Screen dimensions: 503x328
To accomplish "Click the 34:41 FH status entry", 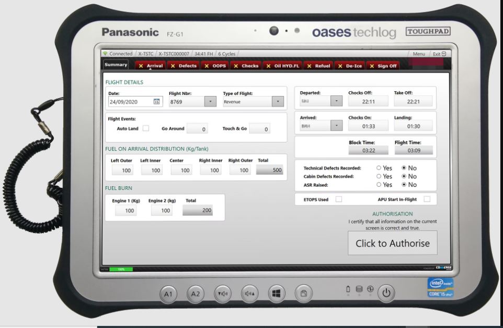I will (x=204, y=54).
